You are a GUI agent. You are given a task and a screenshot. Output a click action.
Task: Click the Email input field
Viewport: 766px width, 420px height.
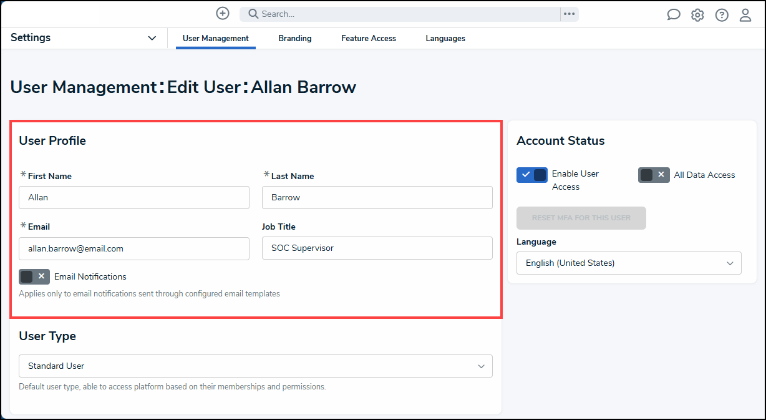point(134,248)
